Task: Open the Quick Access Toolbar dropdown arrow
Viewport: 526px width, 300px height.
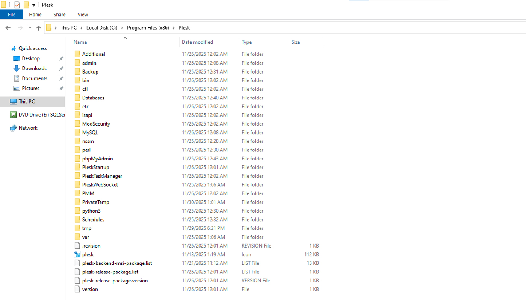Action: (34, 5)
